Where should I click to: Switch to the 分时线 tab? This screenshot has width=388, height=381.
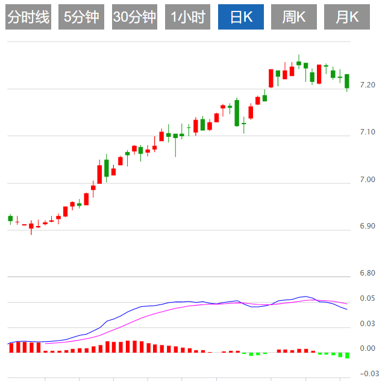[x=28, y=17]
